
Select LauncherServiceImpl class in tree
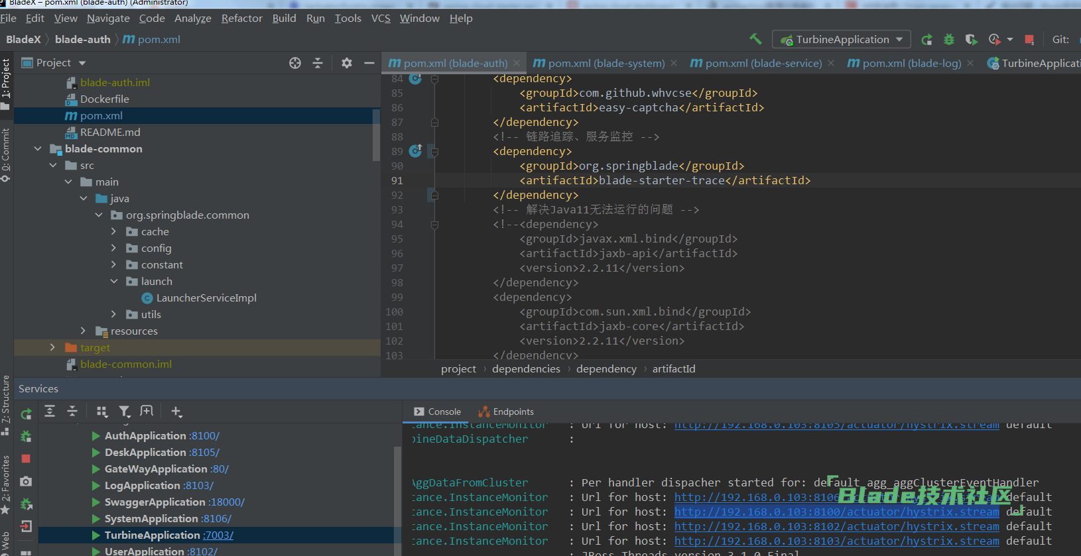pyautogui.click(x=206, y=298)
